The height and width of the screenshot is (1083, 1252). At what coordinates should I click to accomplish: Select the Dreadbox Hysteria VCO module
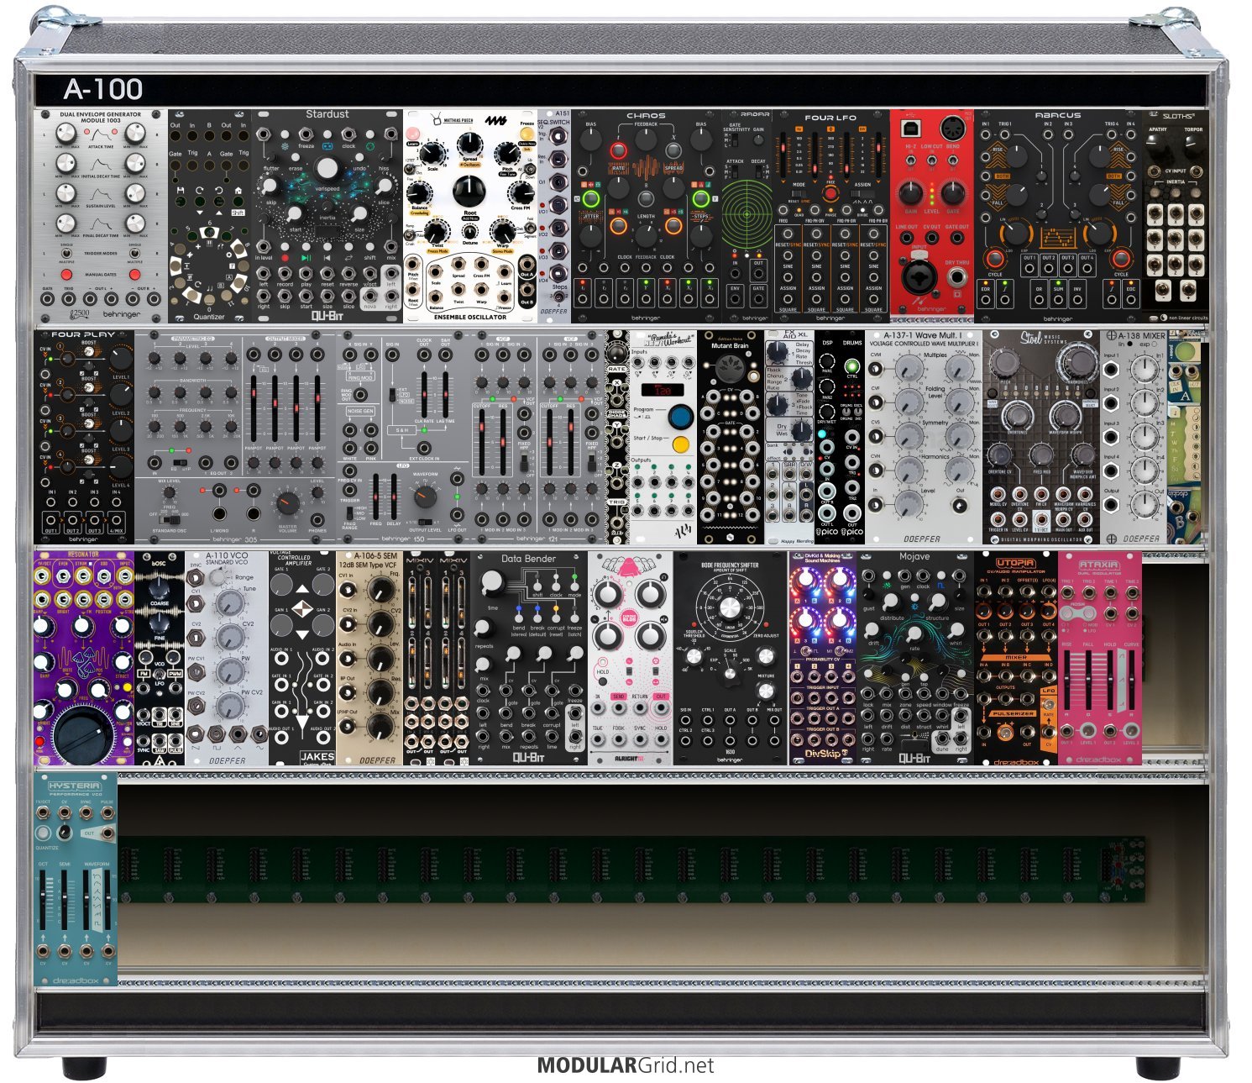coord(76,880)
